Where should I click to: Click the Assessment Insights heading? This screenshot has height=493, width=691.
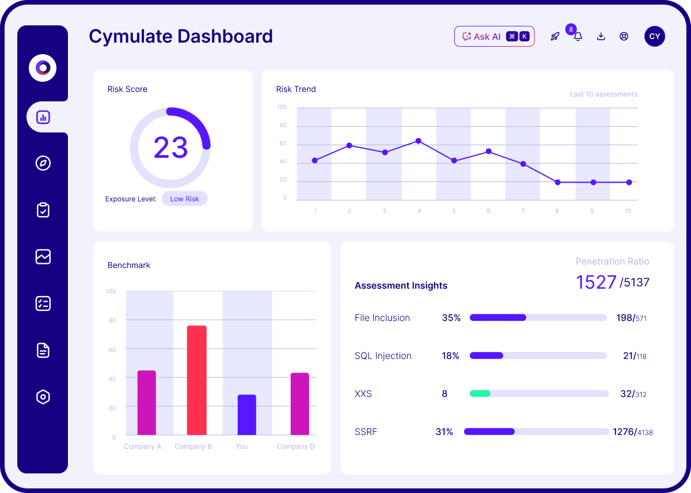[401, 286]
